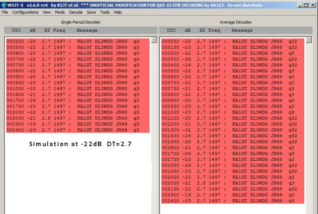The height and width of the screenshot is (214, 318).
Task: Click Message header above Single-Period Decodes
Action: tap(87, 30)
